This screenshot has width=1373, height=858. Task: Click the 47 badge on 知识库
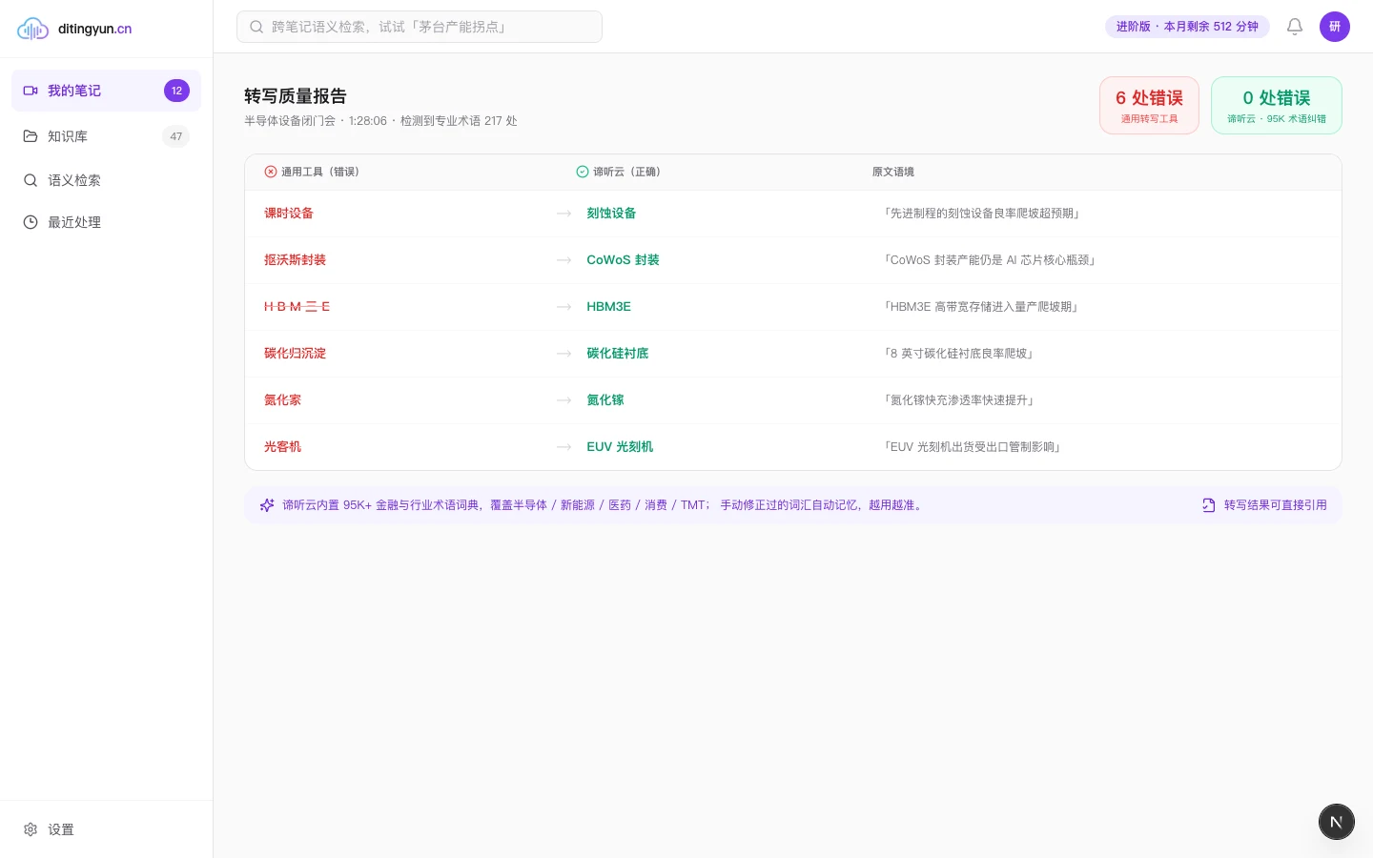176,136
